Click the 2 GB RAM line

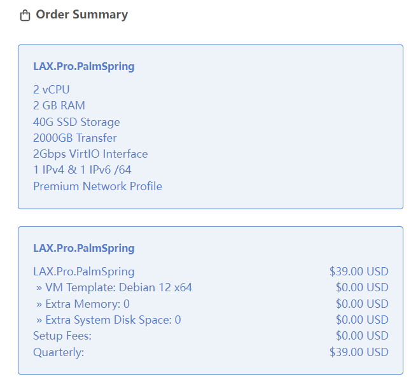(59, 106)
